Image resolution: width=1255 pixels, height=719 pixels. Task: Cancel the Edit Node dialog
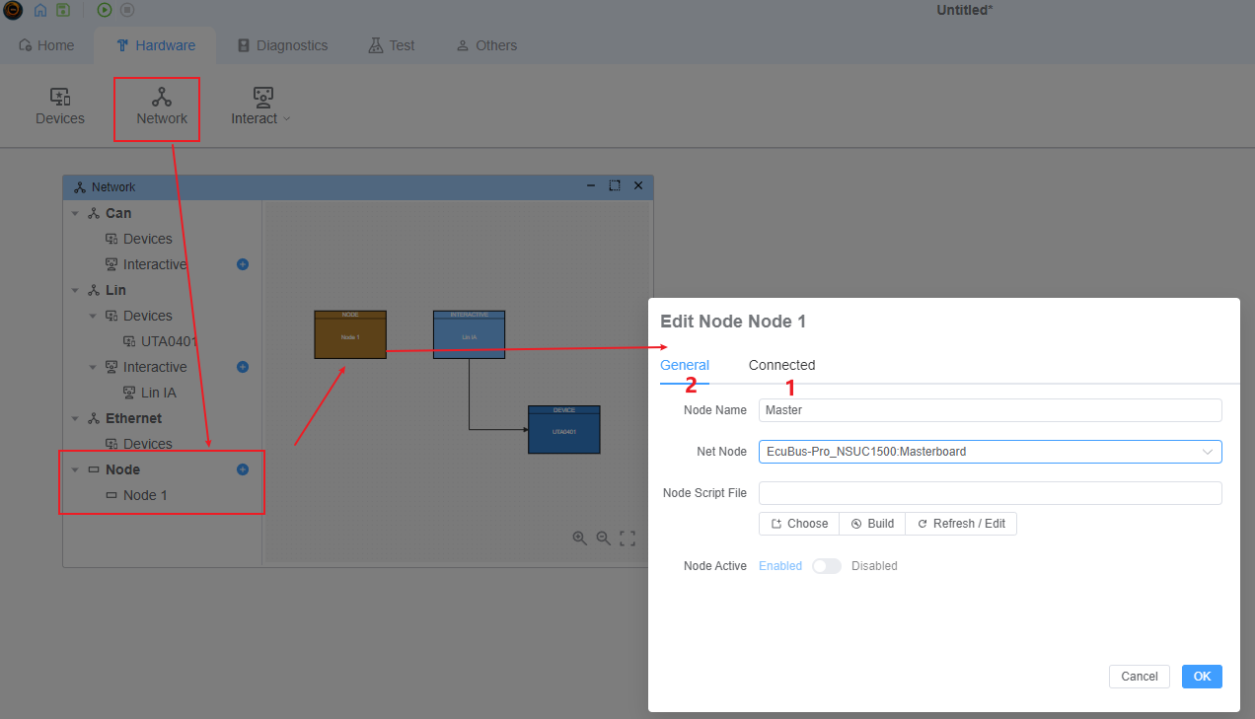click(x=1140, y=677)
